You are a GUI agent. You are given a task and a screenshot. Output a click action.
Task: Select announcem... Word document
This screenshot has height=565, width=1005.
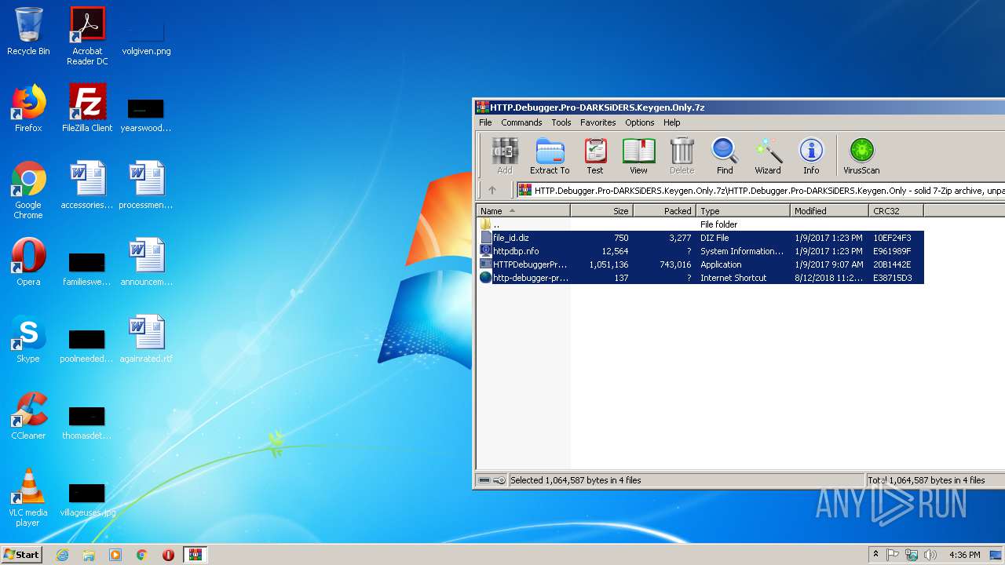point(146,262)
